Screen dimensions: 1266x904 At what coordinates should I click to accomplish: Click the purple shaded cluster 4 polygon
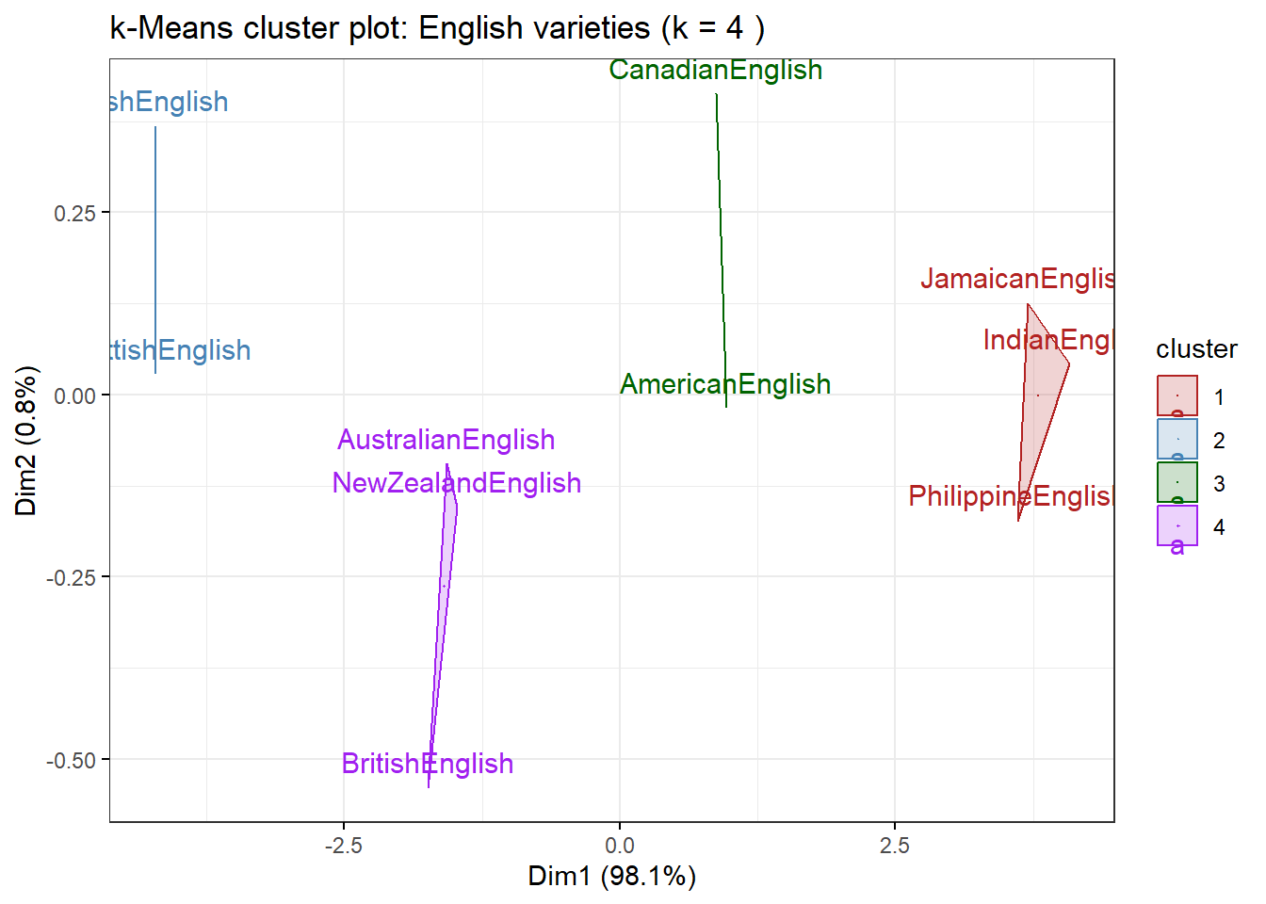(x=445, y=584)
